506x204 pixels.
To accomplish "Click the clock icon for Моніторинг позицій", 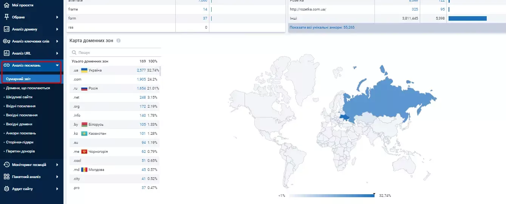I will (6, 164).
